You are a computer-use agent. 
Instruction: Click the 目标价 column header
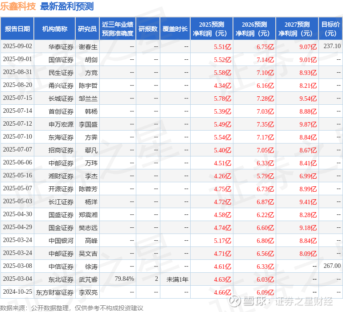coord(331,29)
